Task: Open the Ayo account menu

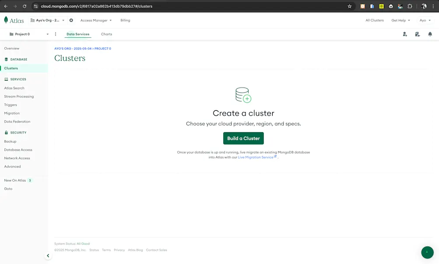Action: 425,20
